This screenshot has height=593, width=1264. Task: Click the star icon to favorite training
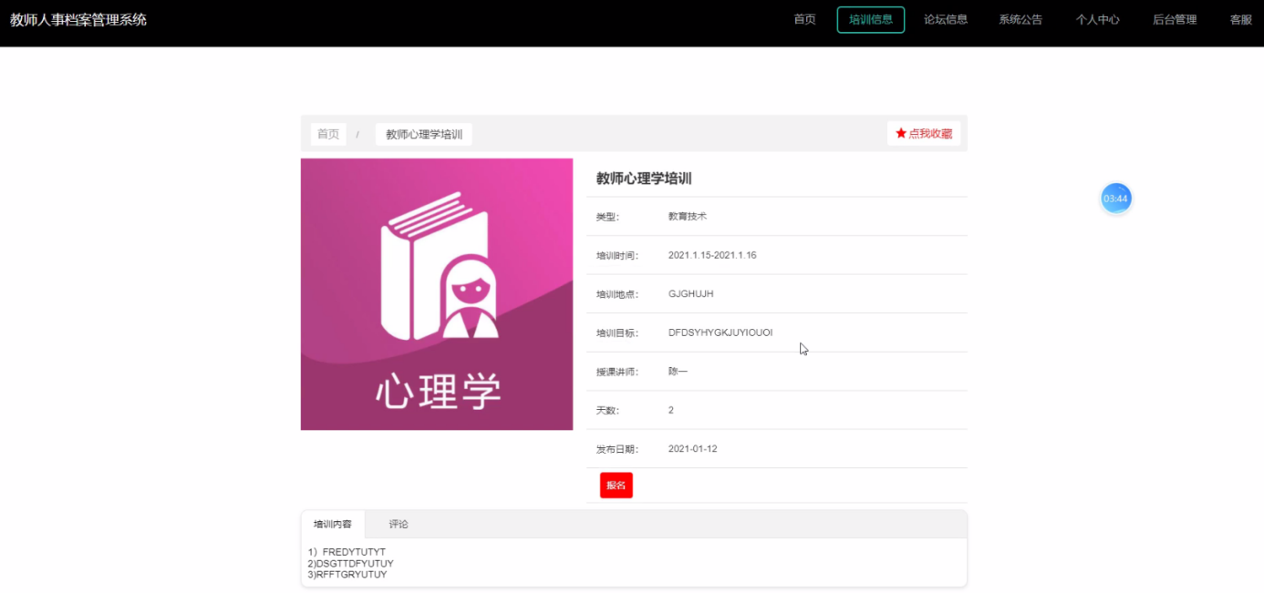click(x=901, y=134)
